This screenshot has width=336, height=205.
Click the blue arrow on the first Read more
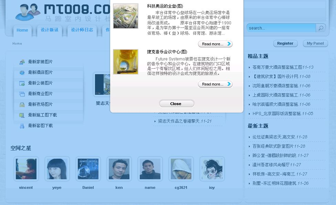(x=229, y=44)
